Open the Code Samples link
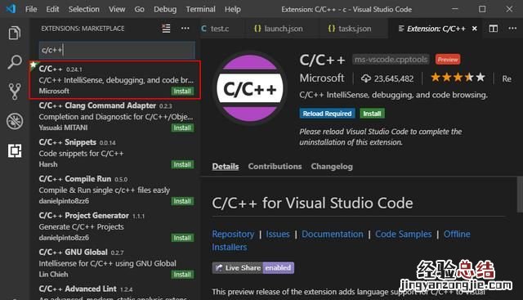The image size is (523, 300). pos(403,234)
